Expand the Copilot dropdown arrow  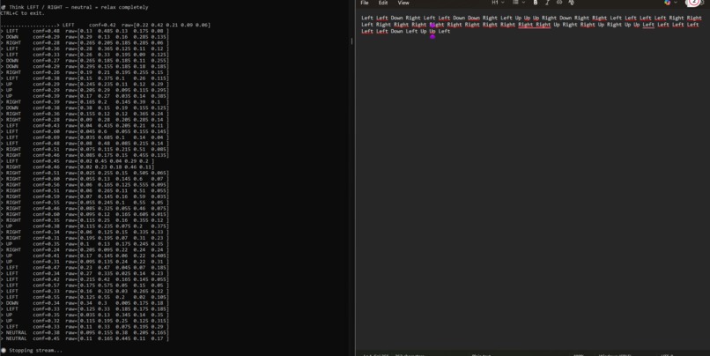[675, 3]
